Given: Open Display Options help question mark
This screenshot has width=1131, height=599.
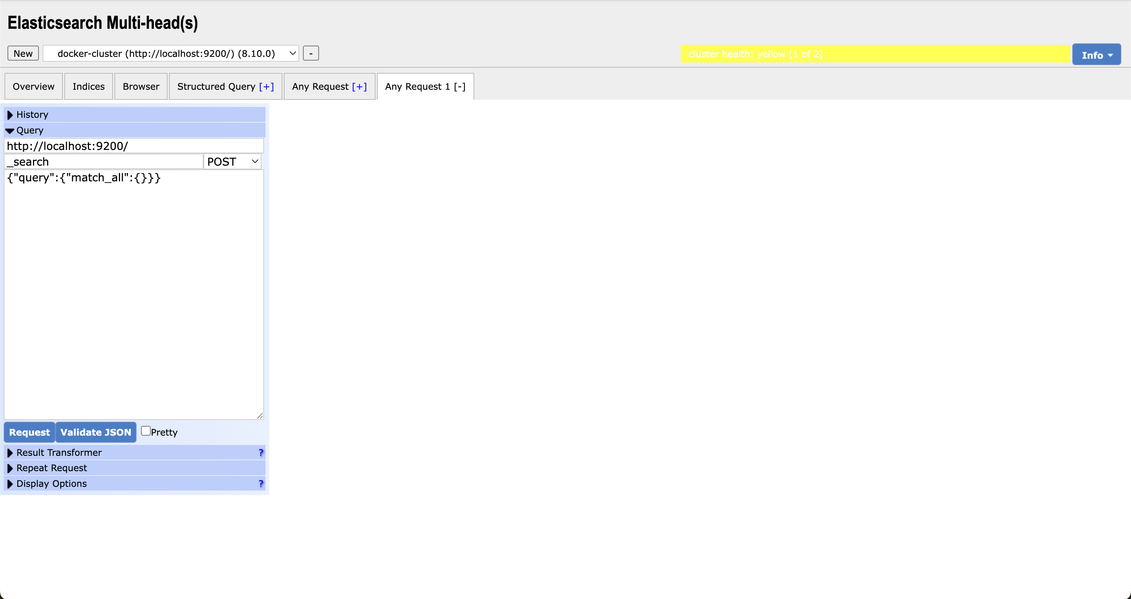Looking at the screenshot, I should coord(261,483).
